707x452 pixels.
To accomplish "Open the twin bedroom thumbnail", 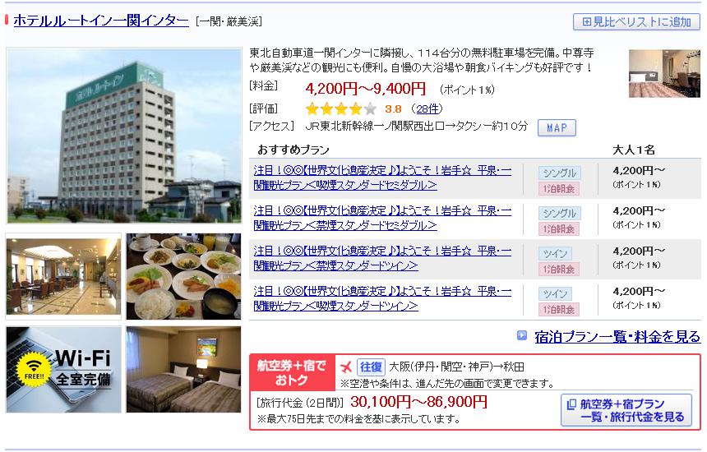I will (x=183, y=370).
